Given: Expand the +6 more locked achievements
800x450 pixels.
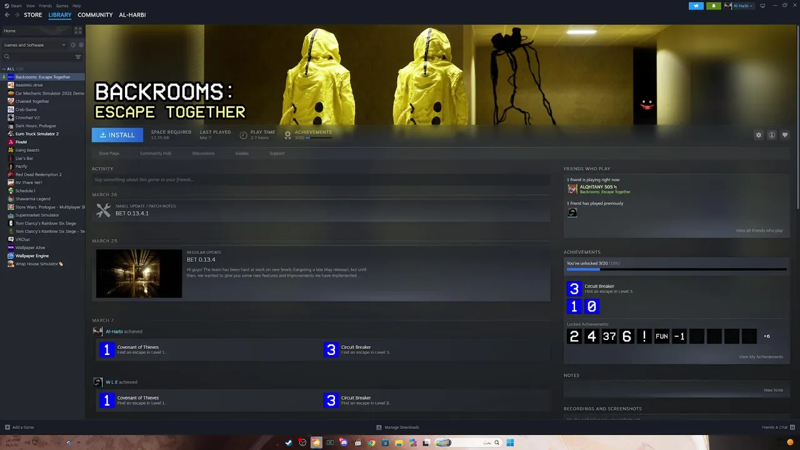Looking at the screenshot, I should pyautogui.click(x=767, y=336).
